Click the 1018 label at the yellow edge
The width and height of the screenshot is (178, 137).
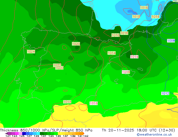pos(67,102)
